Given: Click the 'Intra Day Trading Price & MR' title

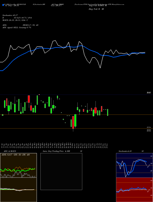Looking at the screenshot, I should point(56,151).
